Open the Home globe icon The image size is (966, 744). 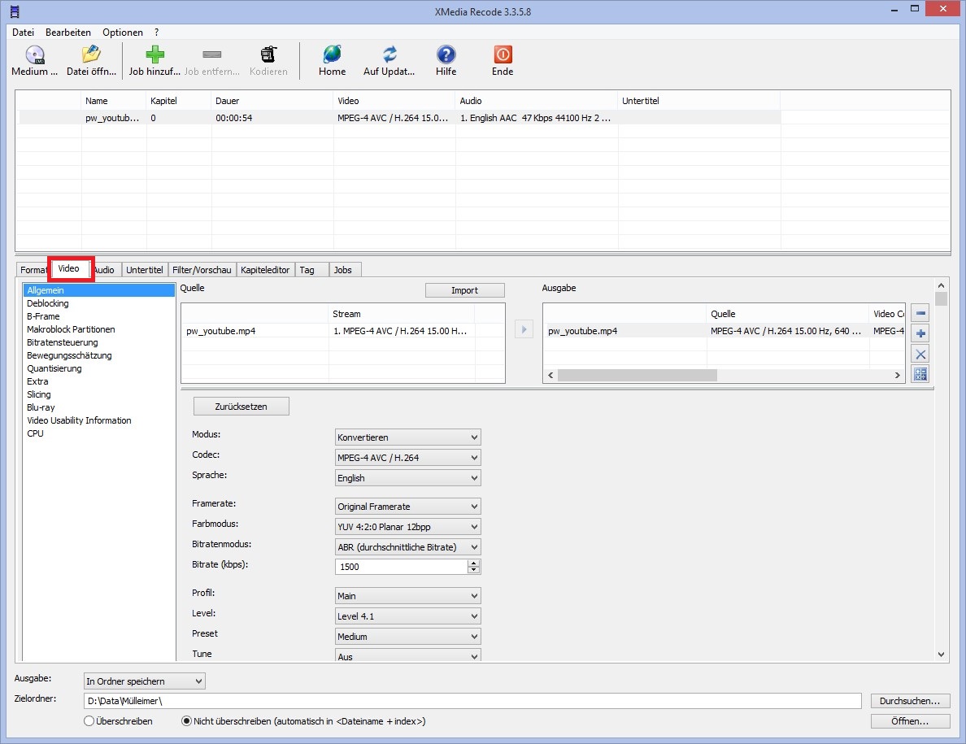coord(332,55)
